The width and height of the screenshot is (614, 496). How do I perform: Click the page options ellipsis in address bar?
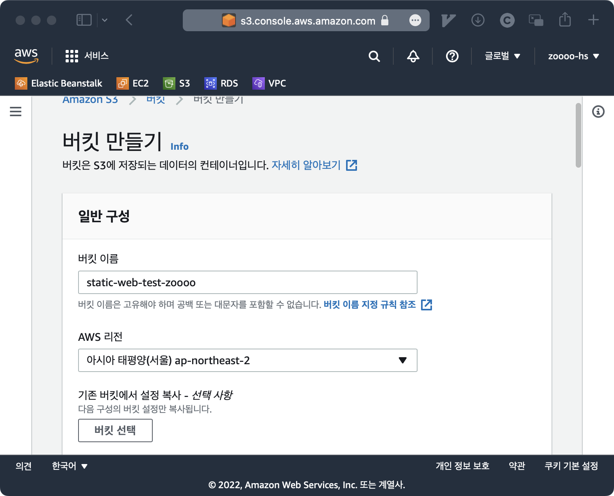click(x=415, y=20)
